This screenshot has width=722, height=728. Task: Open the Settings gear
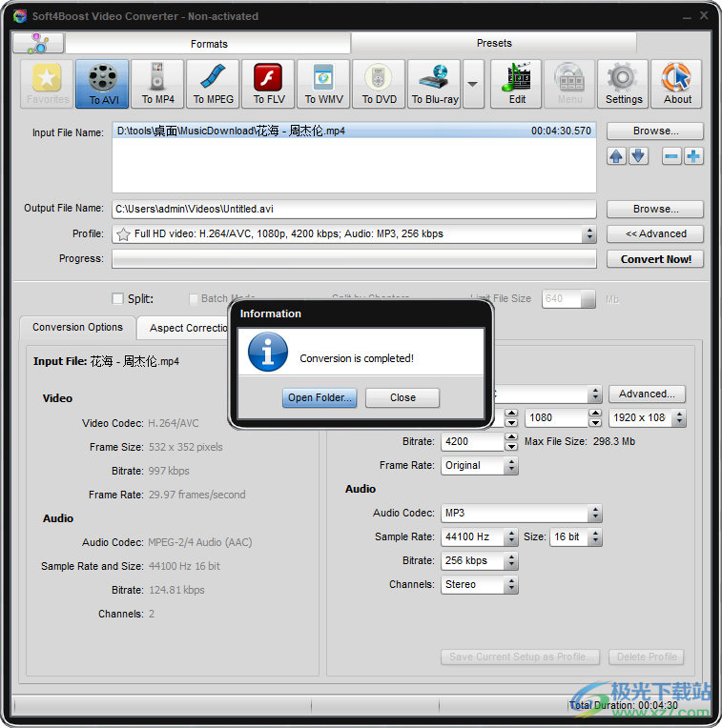click(x=623, y=84)
